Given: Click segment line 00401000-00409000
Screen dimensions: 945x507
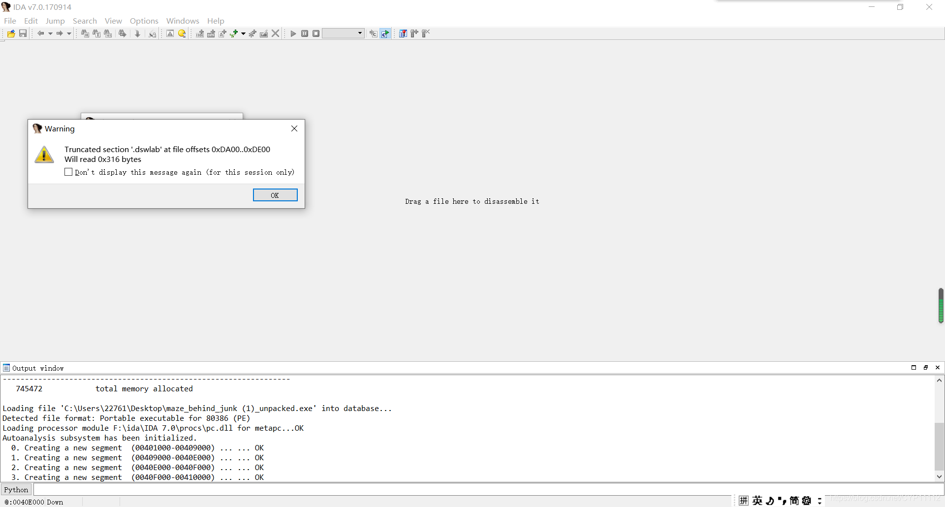Looking at the screenshot, I should click(x=137, y=447).
